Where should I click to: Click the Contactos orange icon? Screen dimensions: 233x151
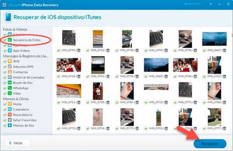(x=10, y=72)
